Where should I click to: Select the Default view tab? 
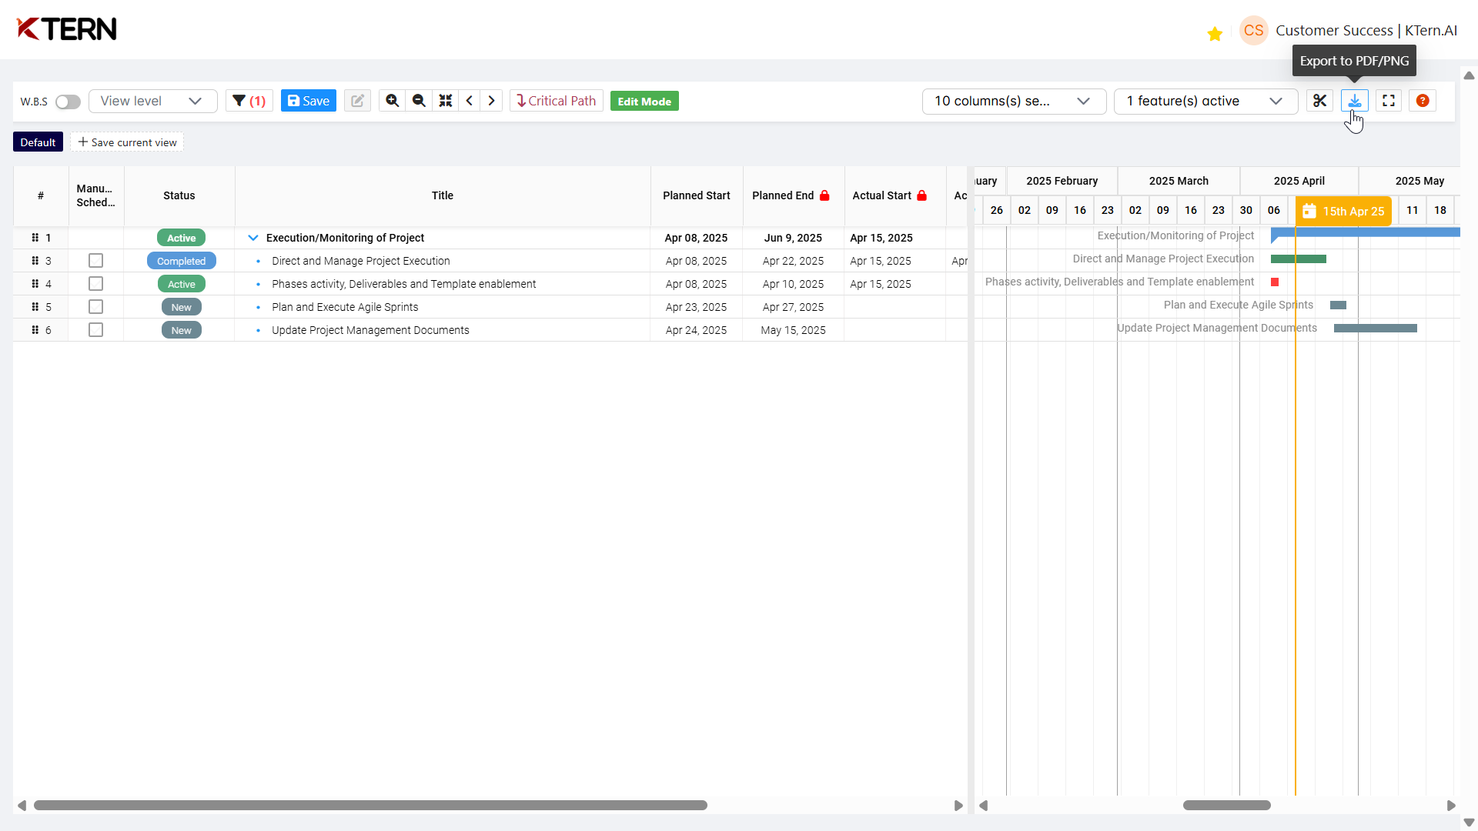38,142
